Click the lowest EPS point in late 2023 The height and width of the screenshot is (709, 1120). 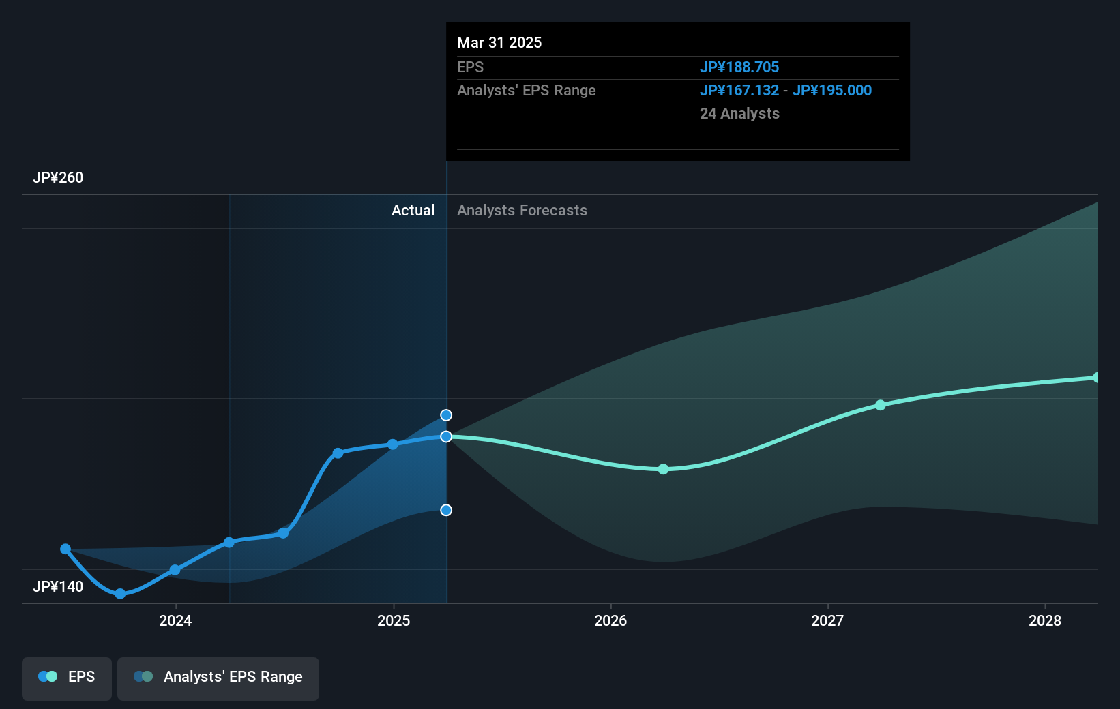click(x=121, y=594)
